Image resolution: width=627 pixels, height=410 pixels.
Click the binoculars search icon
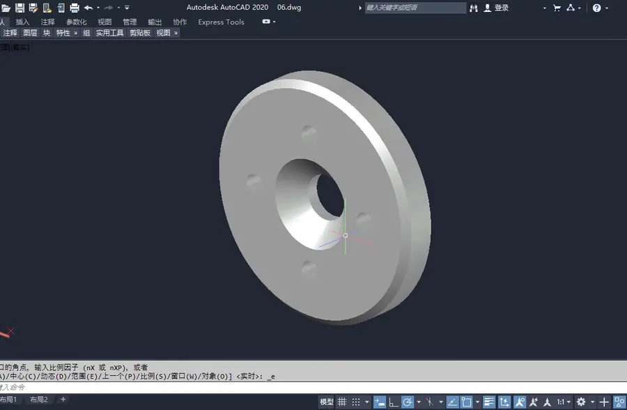click(x=474, y=8)
